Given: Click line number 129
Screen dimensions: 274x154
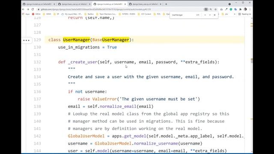Looking at the screenshot, I should click(x=37, y=40).
